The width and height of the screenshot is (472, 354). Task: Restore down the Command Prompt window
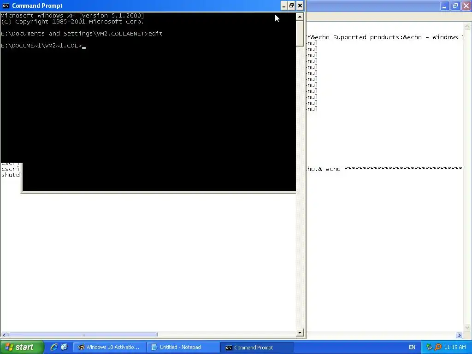(291, 6)
